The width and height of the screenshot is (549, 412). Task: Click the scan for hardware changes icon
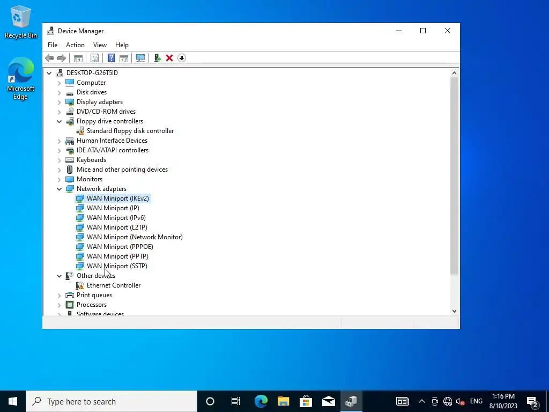(140, 58)
